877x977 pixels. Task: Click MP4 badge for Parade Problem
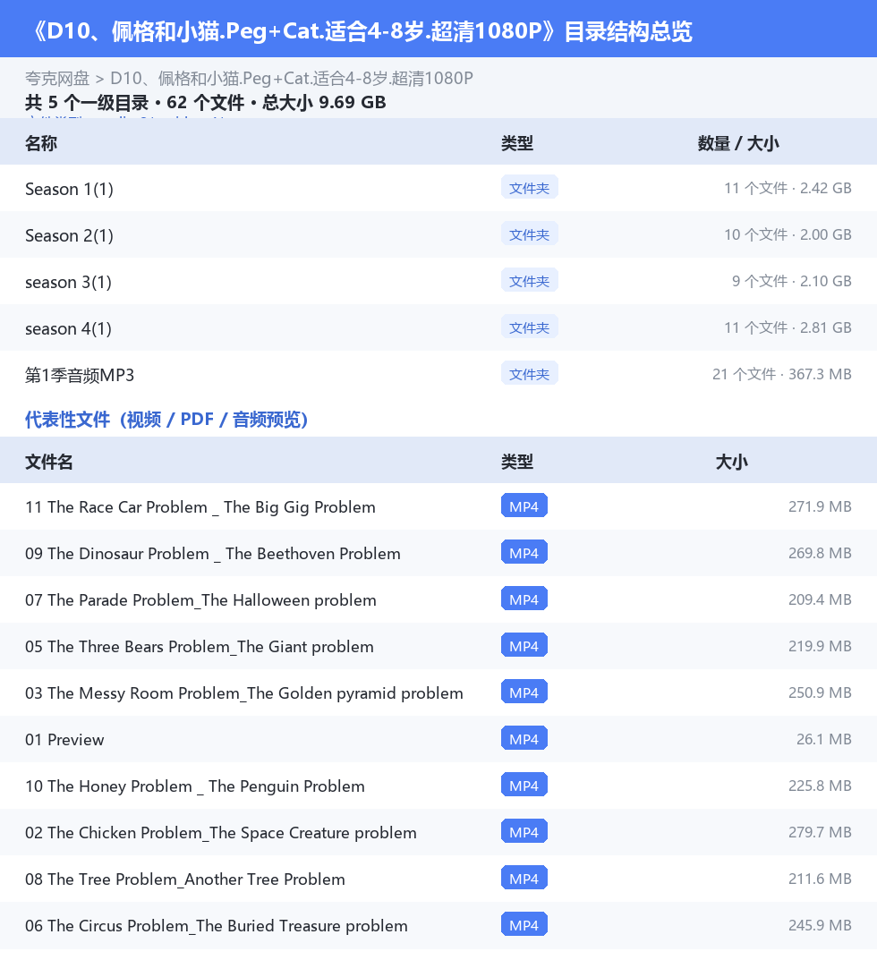tap(524, 599)
